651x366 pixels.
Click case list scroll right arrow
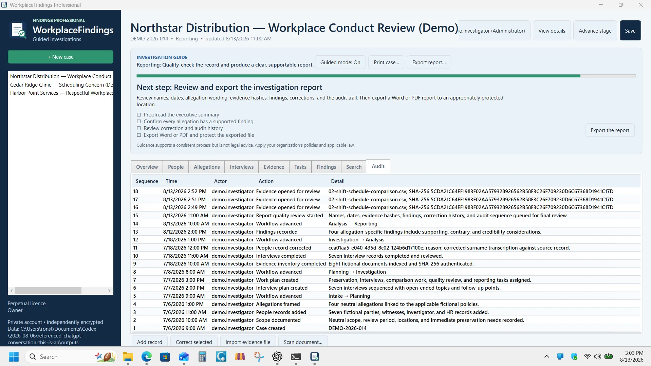click(109, 291)
